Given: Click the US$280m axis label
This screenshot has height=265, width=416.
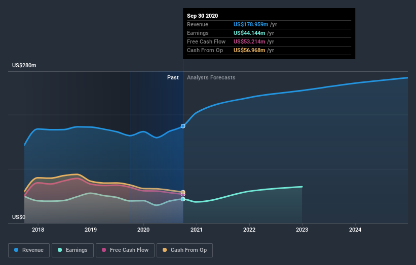Looking at the screenshot, I should pyautogui.click(x=24, y=65).
